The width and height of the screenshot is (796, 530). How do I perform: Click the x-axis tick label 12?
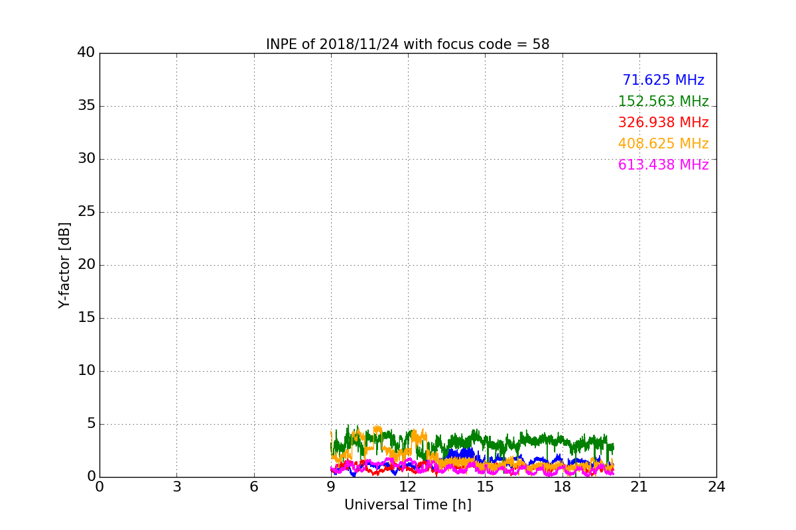coord(408,486)
